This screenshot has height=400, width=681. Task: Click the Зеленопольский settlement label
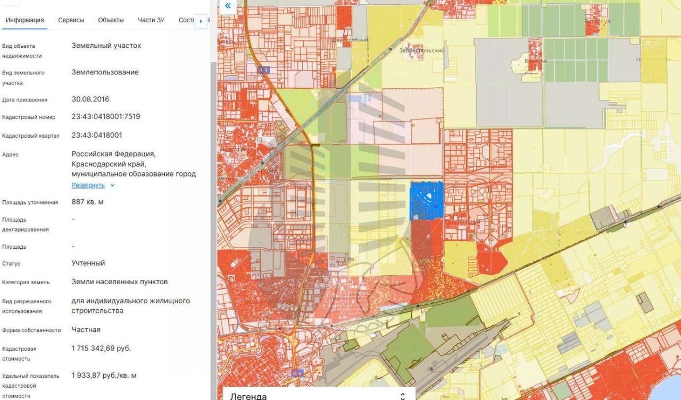pos(421,50)
